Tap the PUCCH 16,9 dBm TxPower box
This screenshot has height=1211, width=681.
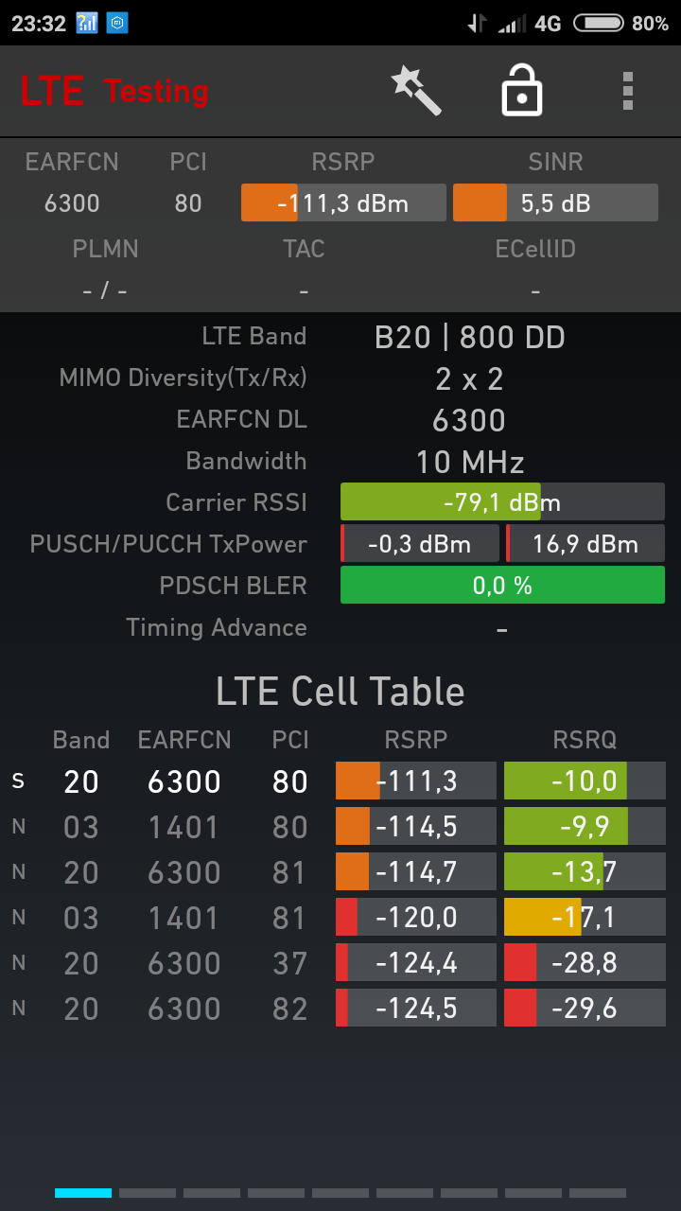coord(585,544)
